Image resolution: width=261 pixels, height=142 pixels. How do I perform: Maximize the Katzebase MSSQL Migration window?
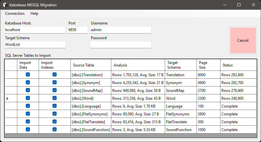coord(239,5)
